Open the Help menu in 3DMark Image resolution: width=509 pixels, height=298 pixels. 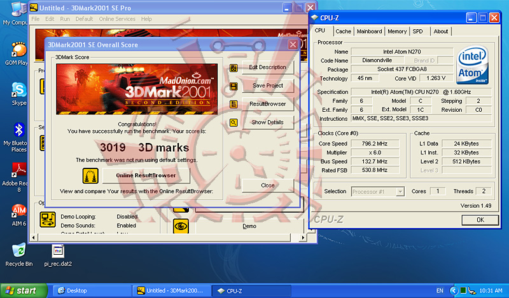point(146,19)
